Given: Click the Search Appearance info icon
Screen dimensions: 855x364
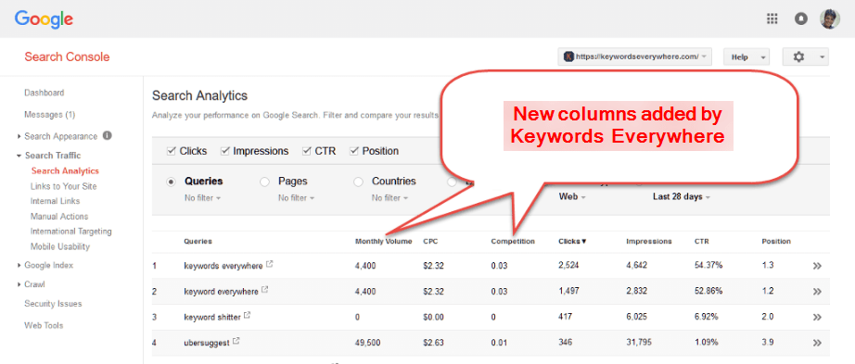Looking at the screenshot, I should coord(108,135).
